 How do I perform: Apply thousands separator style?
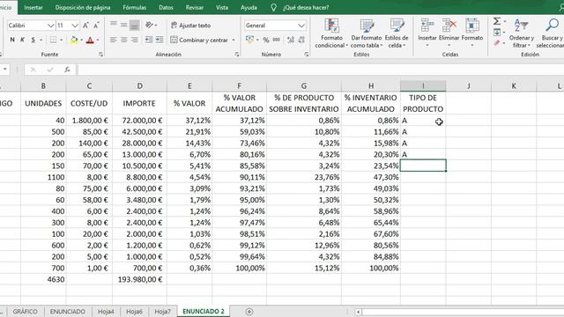pos(276,40)
